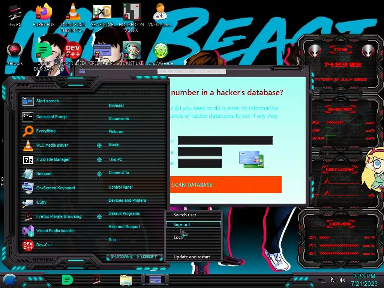Expand the 7-Zip File Manager jump list arrow
Viewport: 384px width, 288px height.
click(x=99, y=160)
